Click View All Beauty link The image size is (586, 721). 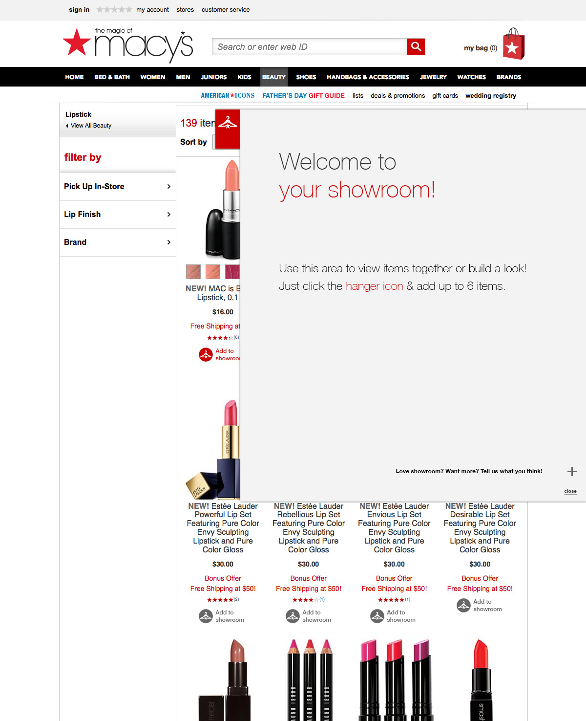91,126
